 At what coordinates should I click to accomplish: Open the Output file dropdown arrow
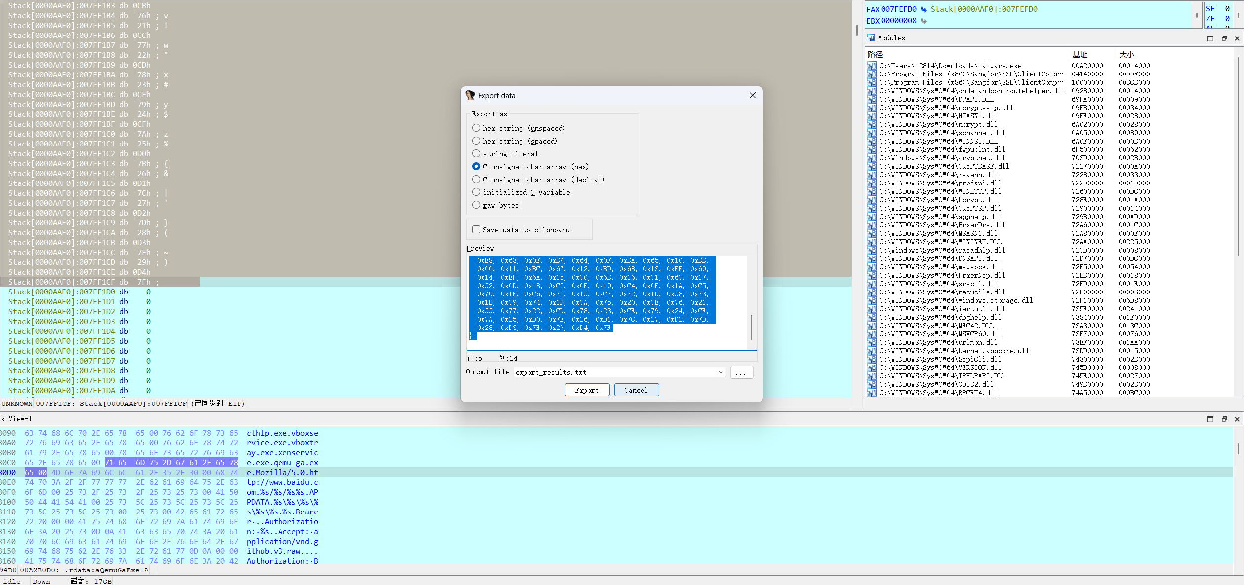click(x=721, y=372)
